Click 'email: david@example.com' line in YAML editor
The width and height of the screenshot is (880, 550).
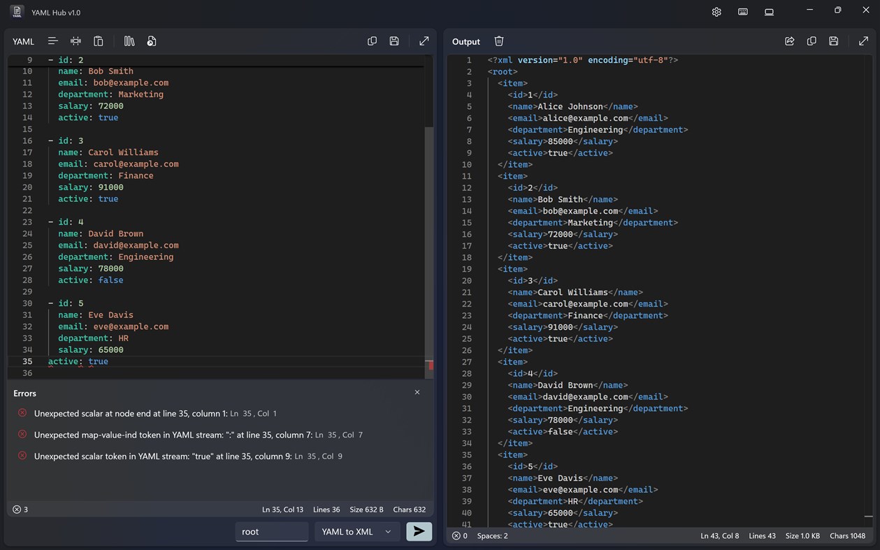coord(118,245)
